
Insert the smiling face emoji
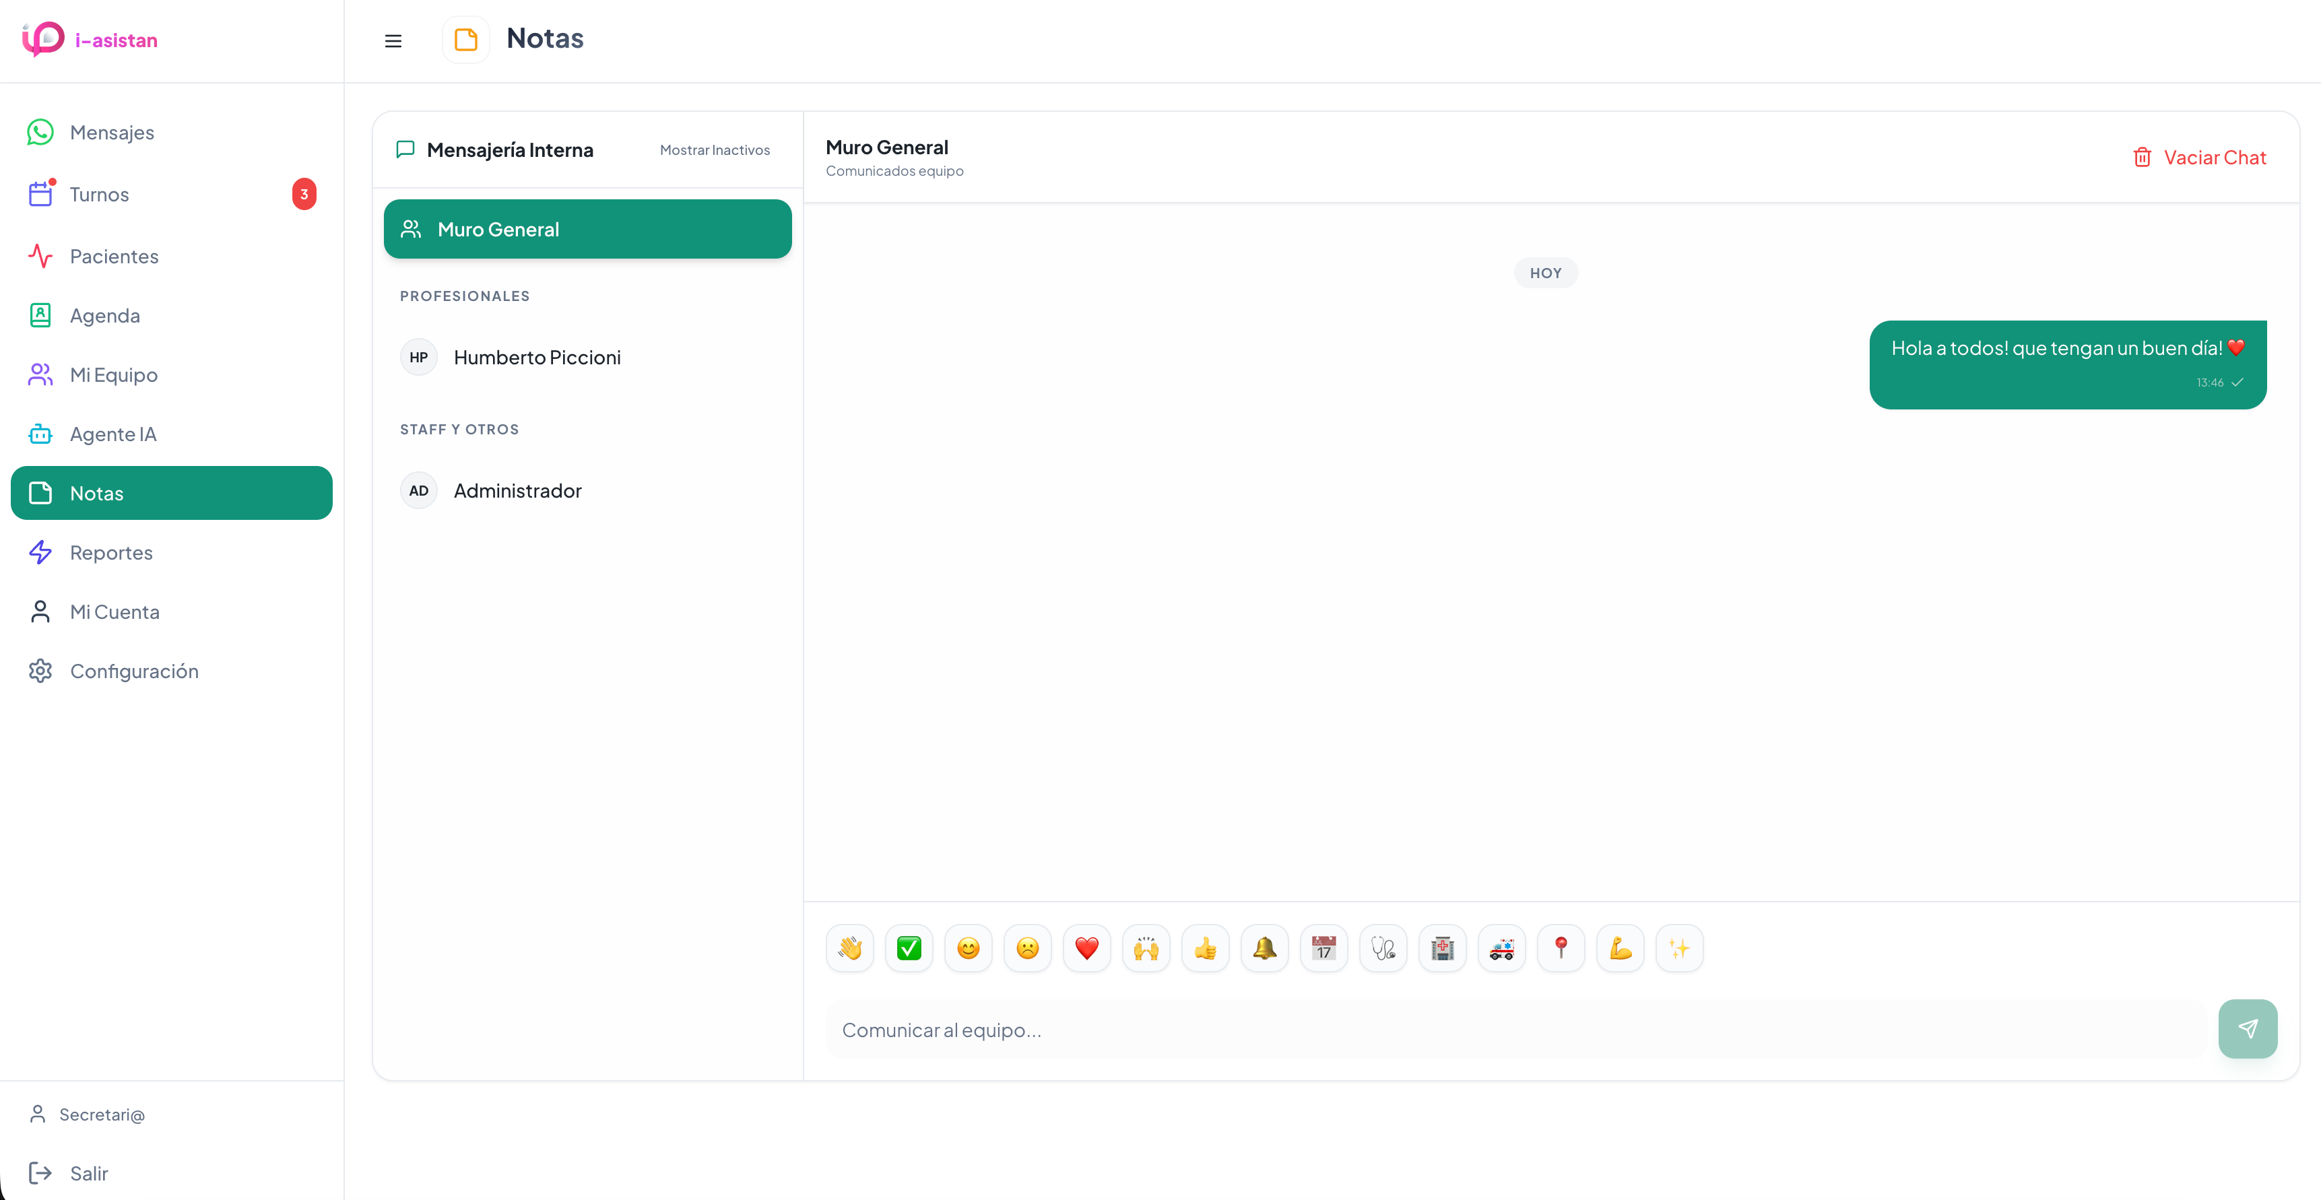pyautogui.click(x=969, y=949)
